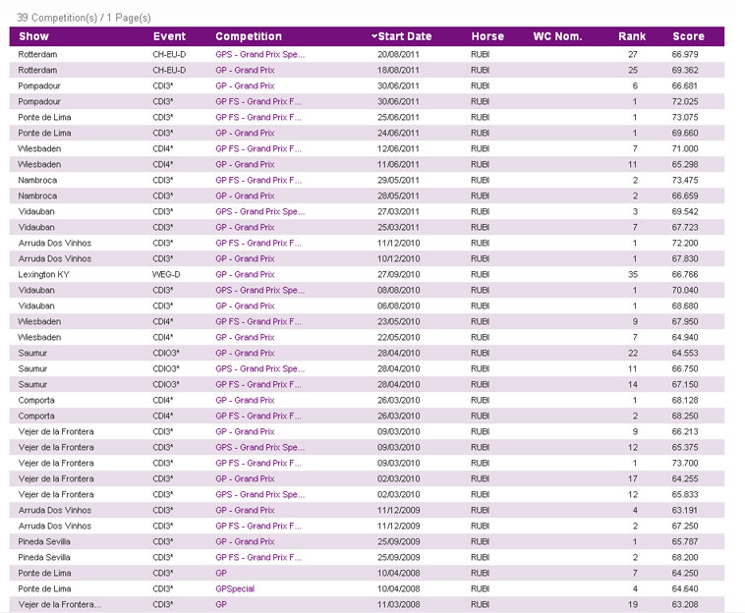This screenshot has height=613, width=745.
Task: Click the Start Date column header
Action: (405, 36)
